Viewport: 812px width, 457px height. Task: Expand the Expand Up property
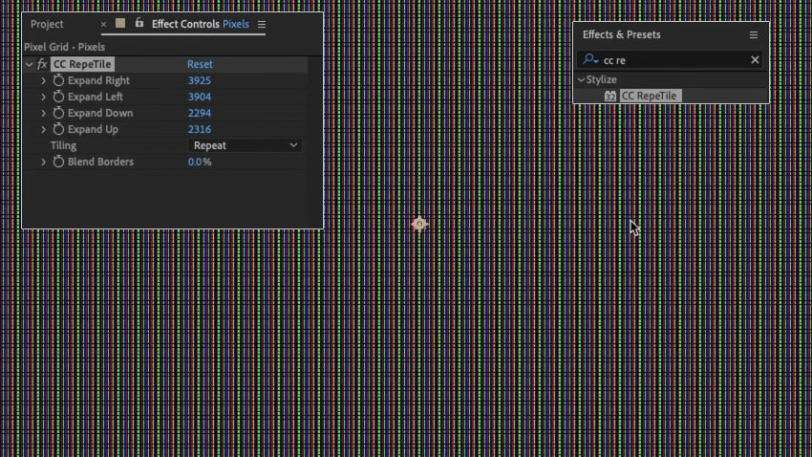[x=44, y=129]
